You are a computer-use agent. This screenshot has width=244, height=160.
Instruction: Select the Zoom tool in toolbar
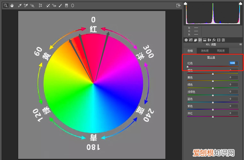(x=6, y=6)
